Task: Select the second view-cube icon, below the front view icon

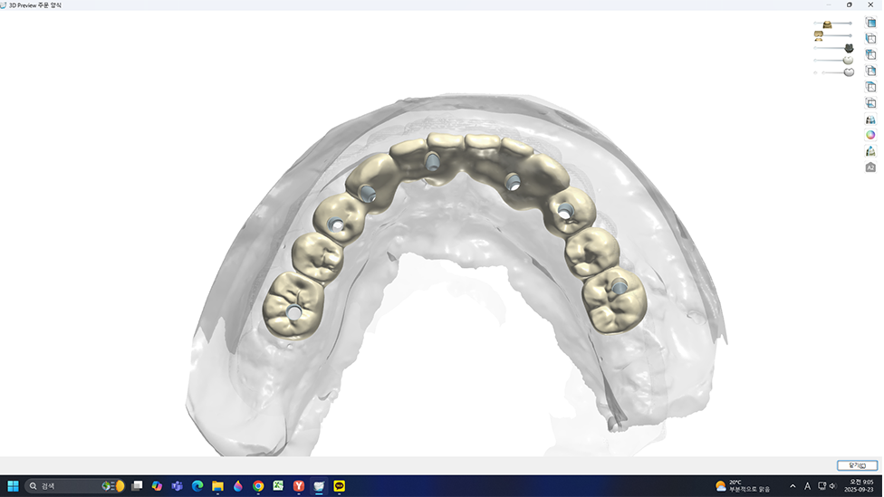Action: [871, 38]
